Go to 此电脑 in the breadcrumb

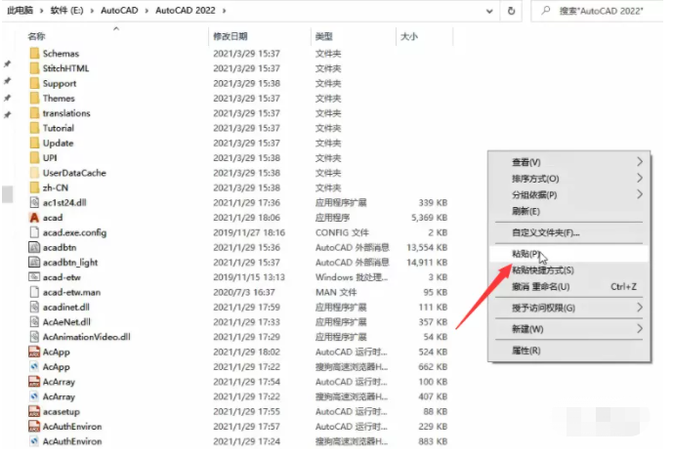(21, 11)
